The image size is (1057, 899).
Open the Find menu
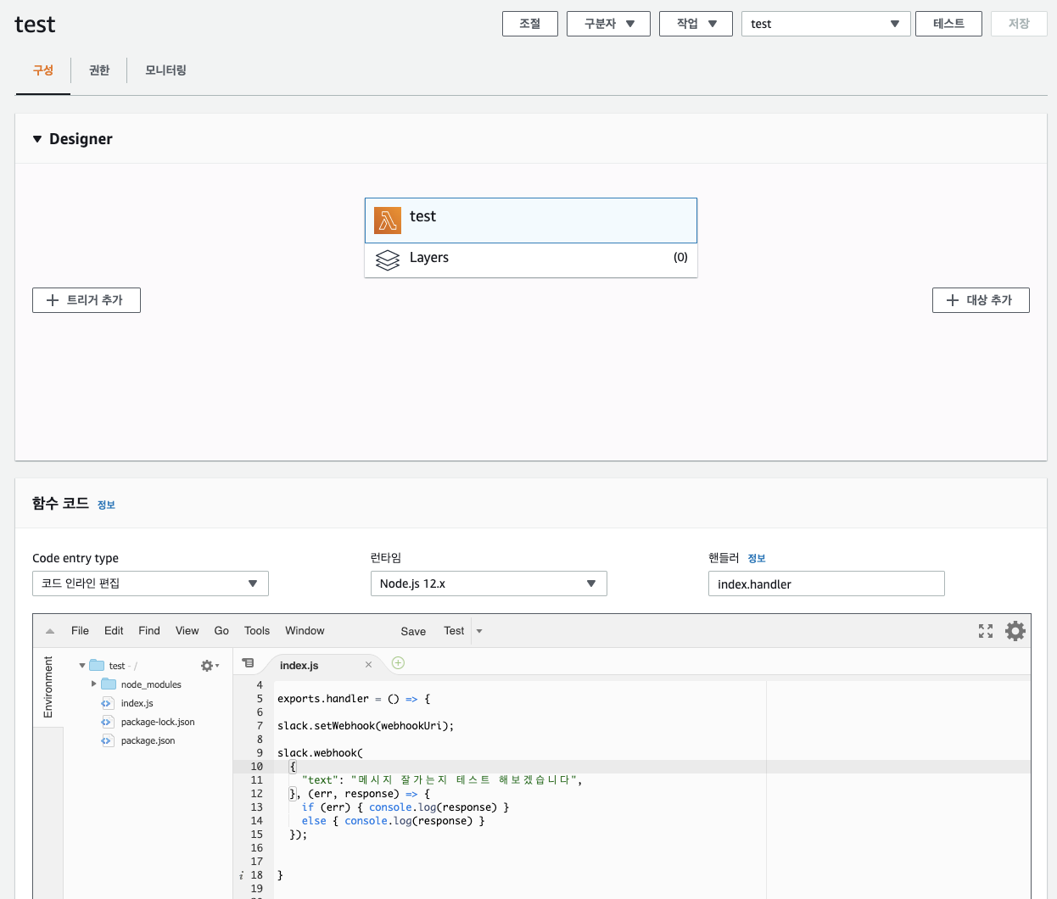(149, 631)
